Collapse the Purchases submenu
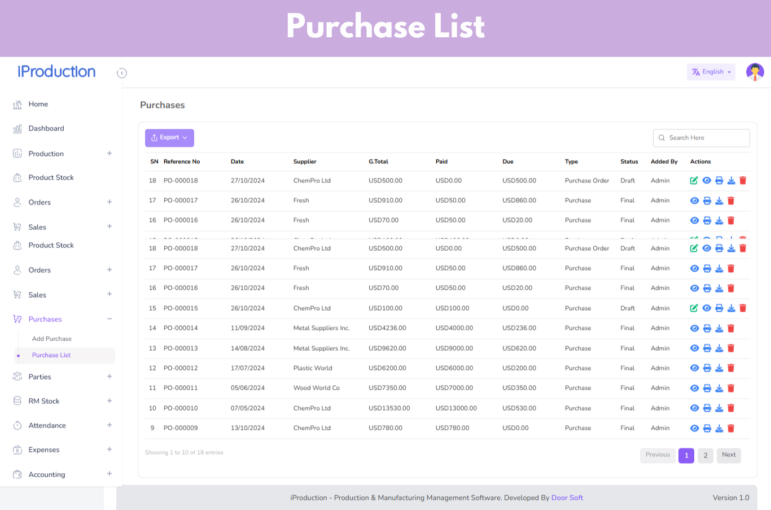771x510 pixels. [109, 319]
